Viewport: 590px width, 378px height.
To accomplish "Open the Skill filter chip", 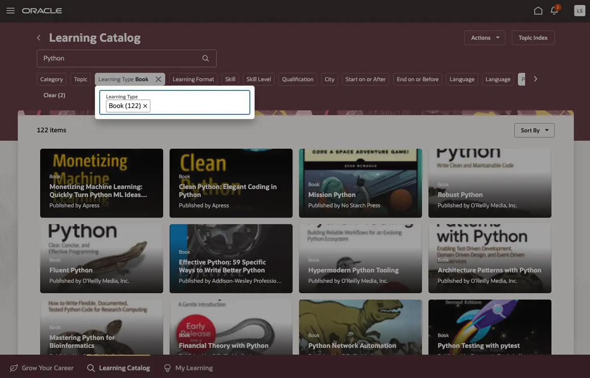I will [x=230, y=79].
